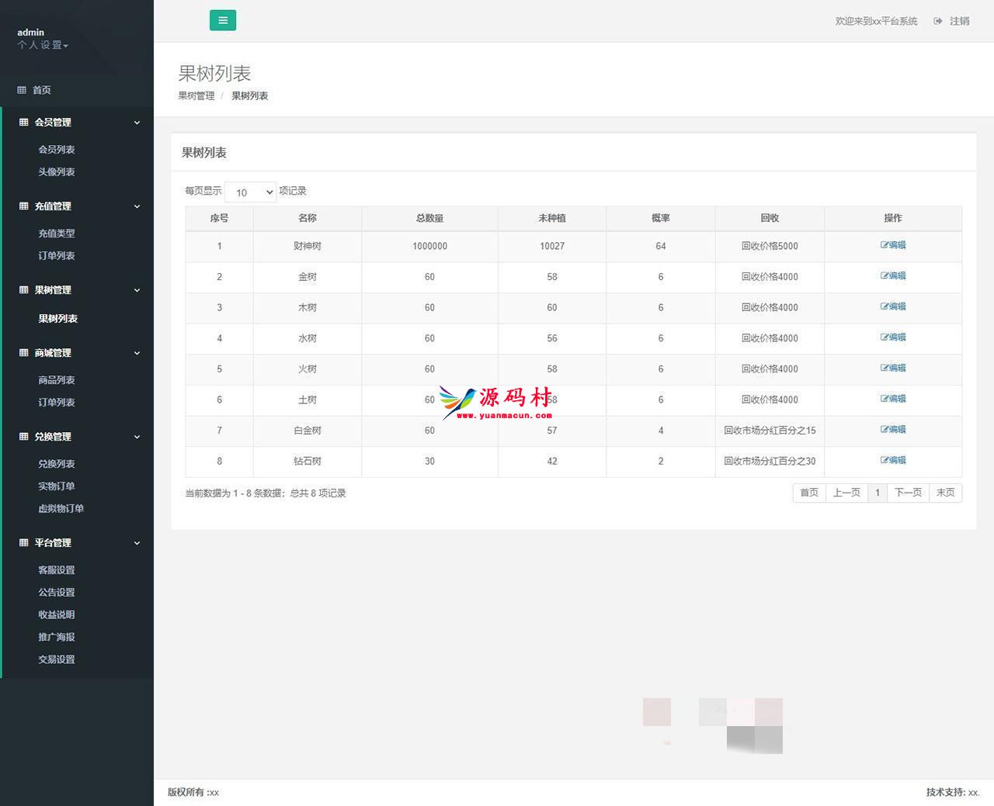The image size is (994, 806).
Task: Go to 交易设置 in sidebar
Action: 57,659
